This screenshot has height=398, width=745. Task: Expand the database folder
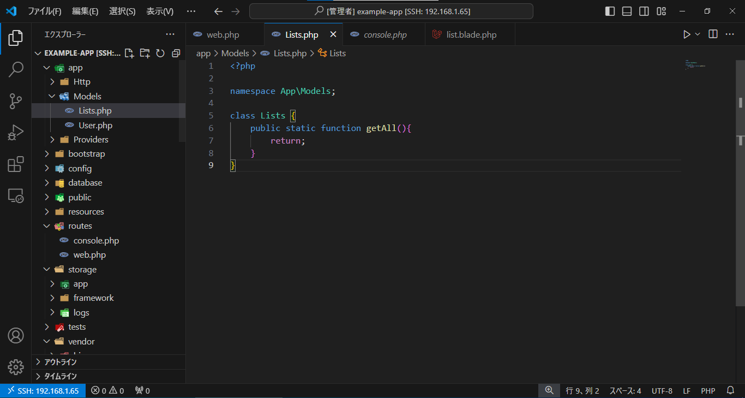[x=46, y=182]
